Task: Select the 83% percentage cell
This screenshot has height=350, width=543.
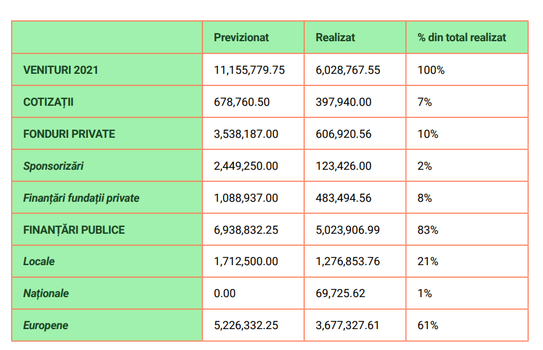Action: tap(428, 230)
